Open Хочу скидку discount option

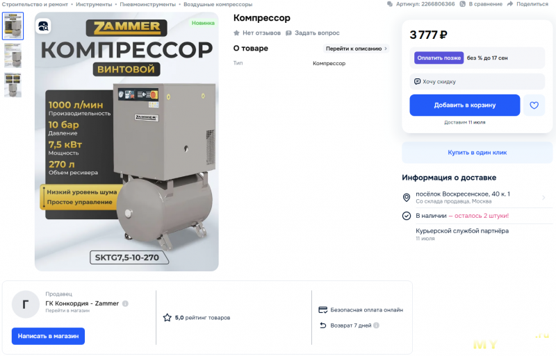[x=477, y=81]
